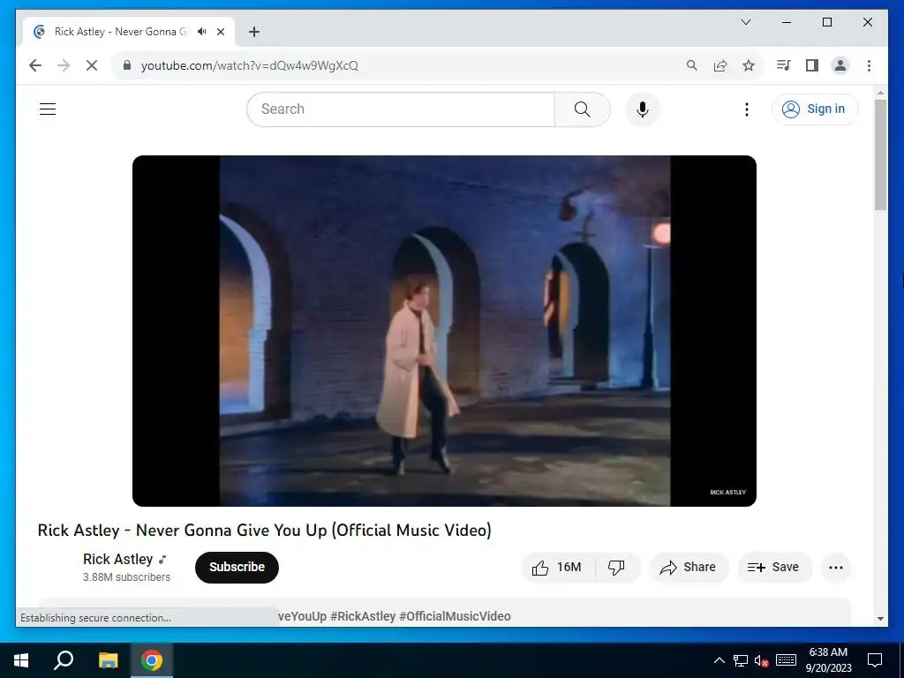Open Chrome's three-dot customize menu
Image resolution: width=904 pixels, height=678 pixels.
[x=869, y=65]
